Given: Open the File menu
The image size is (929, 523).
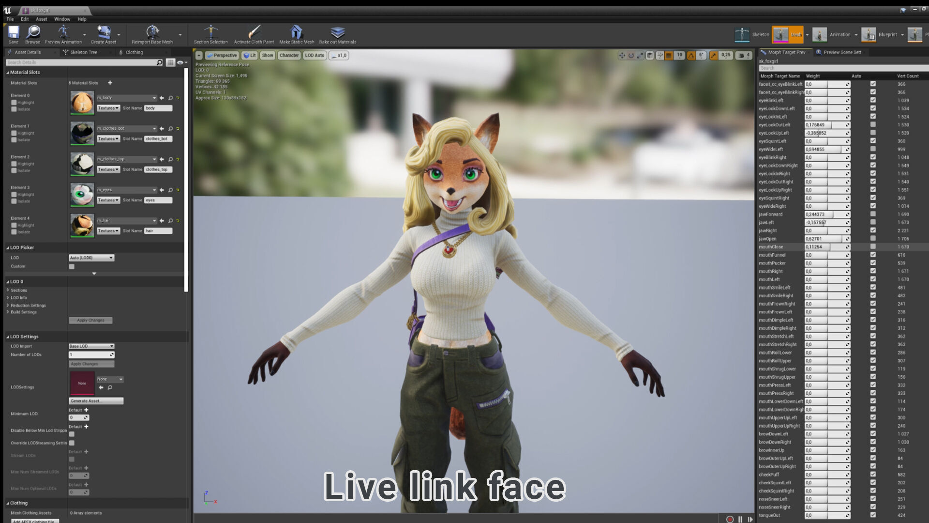Looking at the screenshot, I should (10, 19).
